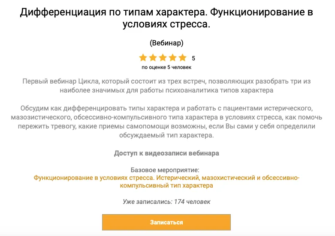Select the second rating star

coord(153,58)
